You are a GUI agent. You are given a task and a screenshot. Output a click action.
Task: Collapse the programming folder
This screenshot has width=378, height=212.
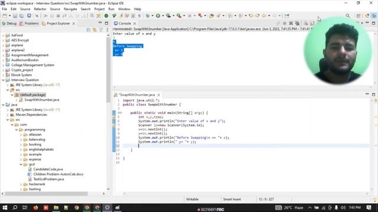pos(17,130)
